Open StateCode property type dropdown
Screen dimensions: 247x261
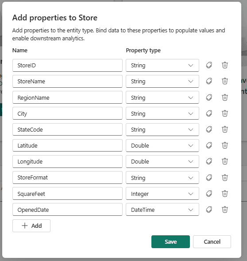pos(162,129)
